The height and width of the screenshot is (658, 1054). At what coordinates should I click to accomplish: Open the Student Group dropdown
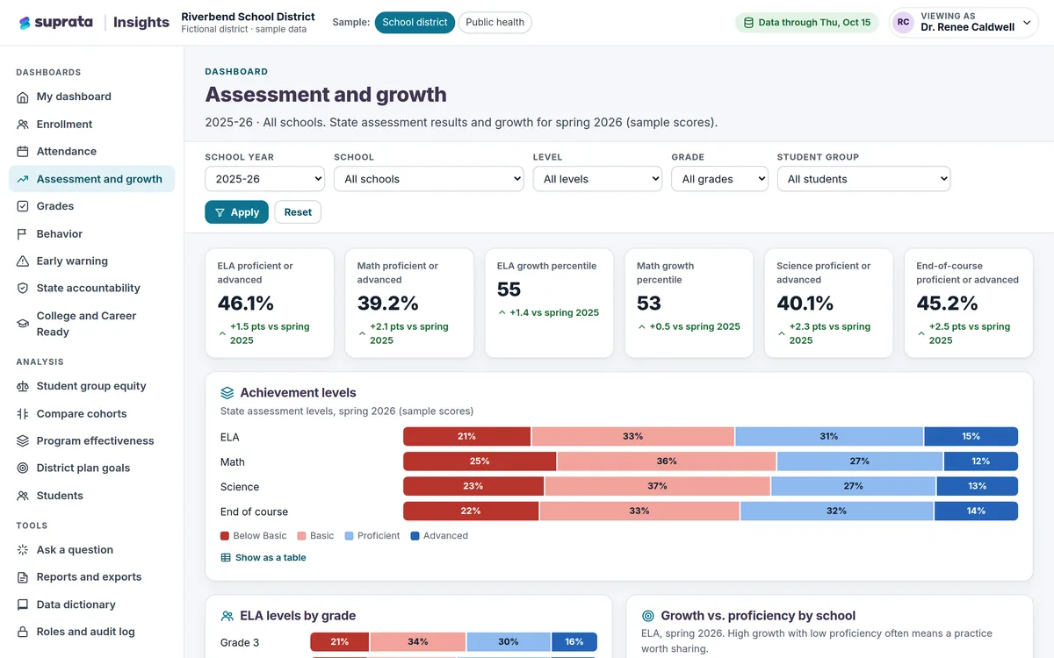(863, 179)
